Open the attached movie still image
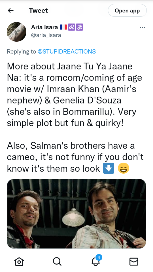Viewport: 153px width, 272px height. point(76,214)
